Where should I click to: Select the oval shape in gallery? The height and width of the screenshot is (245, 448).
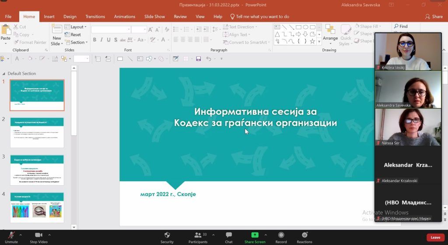click(305, 27)
